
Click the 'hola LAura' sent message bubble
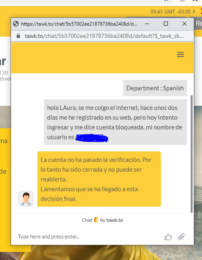(x=115, y=122)
